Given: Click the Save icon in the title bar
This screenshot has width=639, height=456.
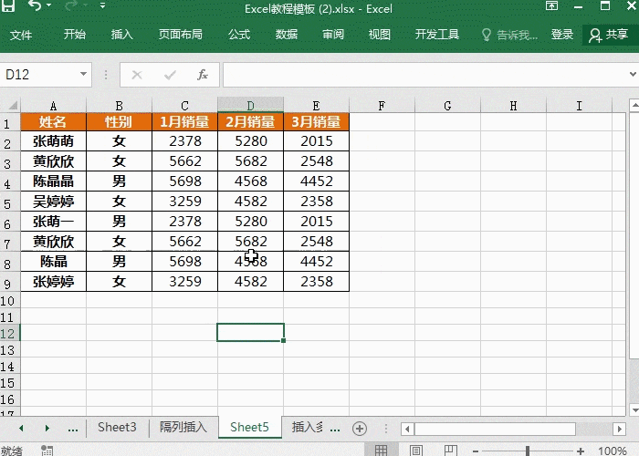Looking at the screenshot, I should click(8, 5).
